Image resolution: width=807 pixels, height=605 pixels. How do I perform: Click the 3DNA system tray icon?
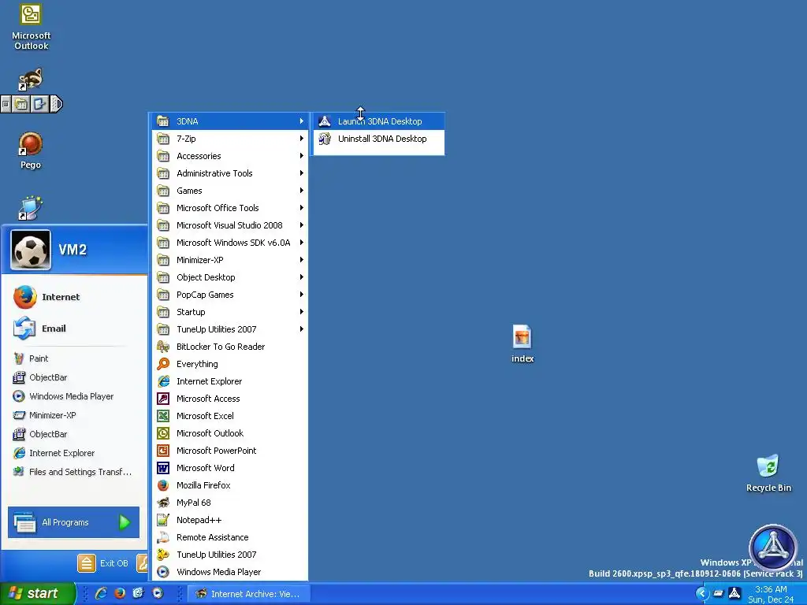pos(735,593)
